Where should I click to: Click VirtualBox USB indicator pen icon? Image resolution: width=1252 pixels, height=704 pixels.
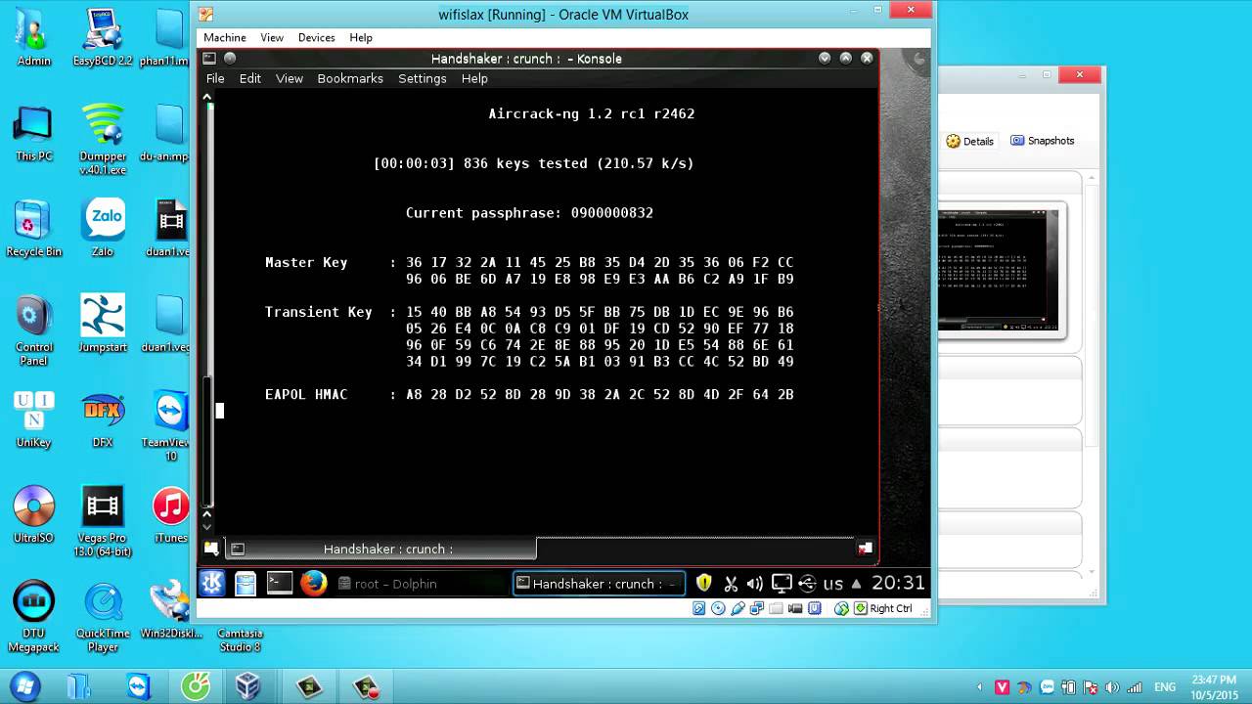[738, 608]
